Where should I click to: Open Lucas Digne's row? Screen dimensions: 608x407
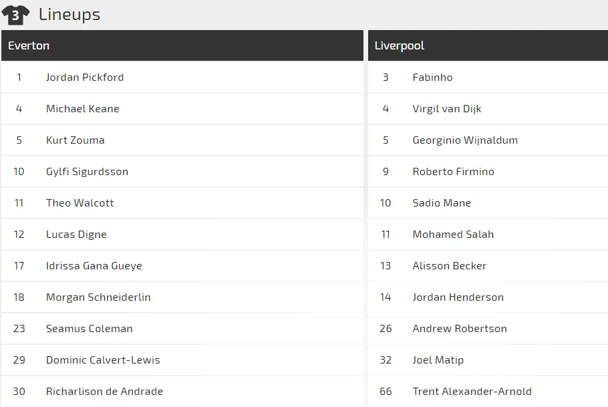click(76, 234)
